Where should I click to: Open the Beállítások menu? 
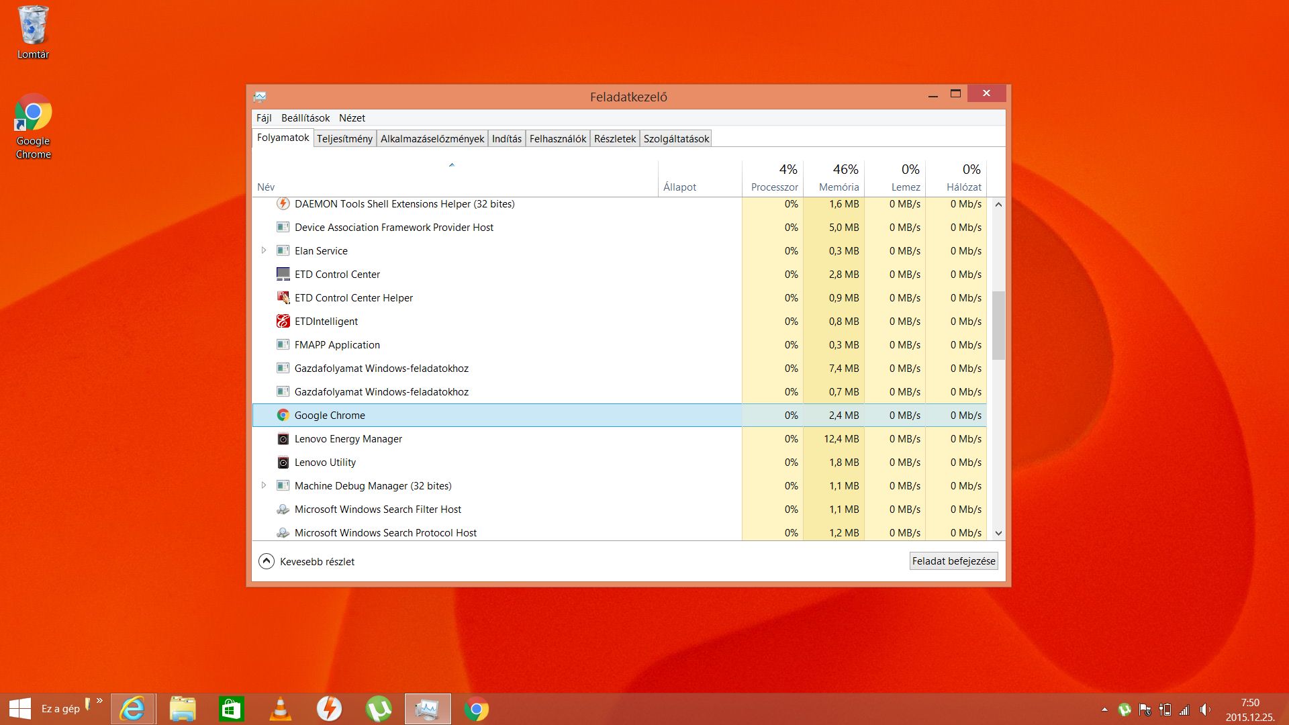(x=305, y=118)
